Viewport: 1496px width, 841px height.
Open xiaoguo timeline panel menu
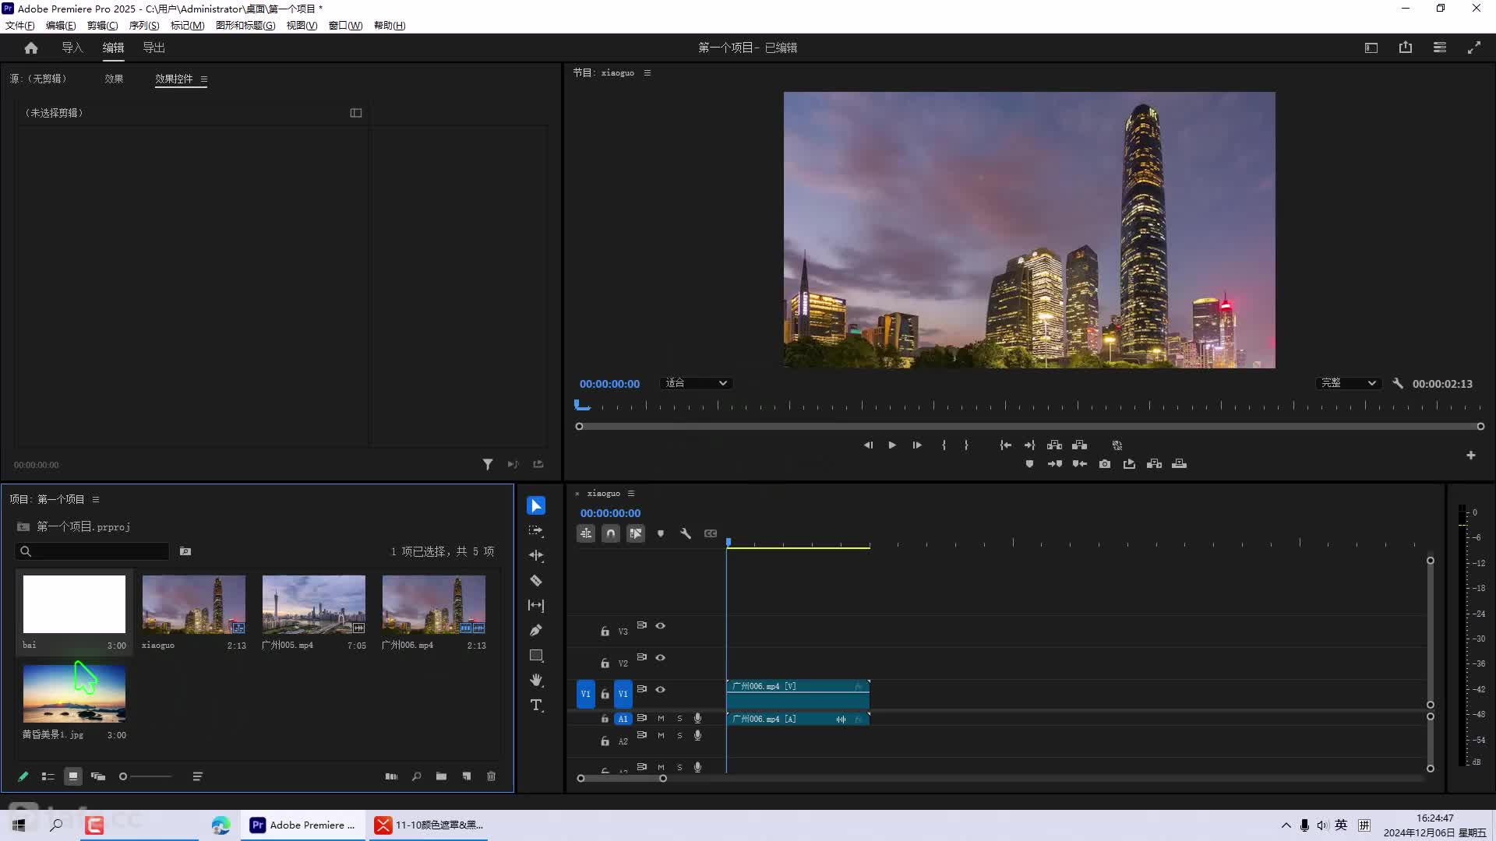(x=631, y=494)
